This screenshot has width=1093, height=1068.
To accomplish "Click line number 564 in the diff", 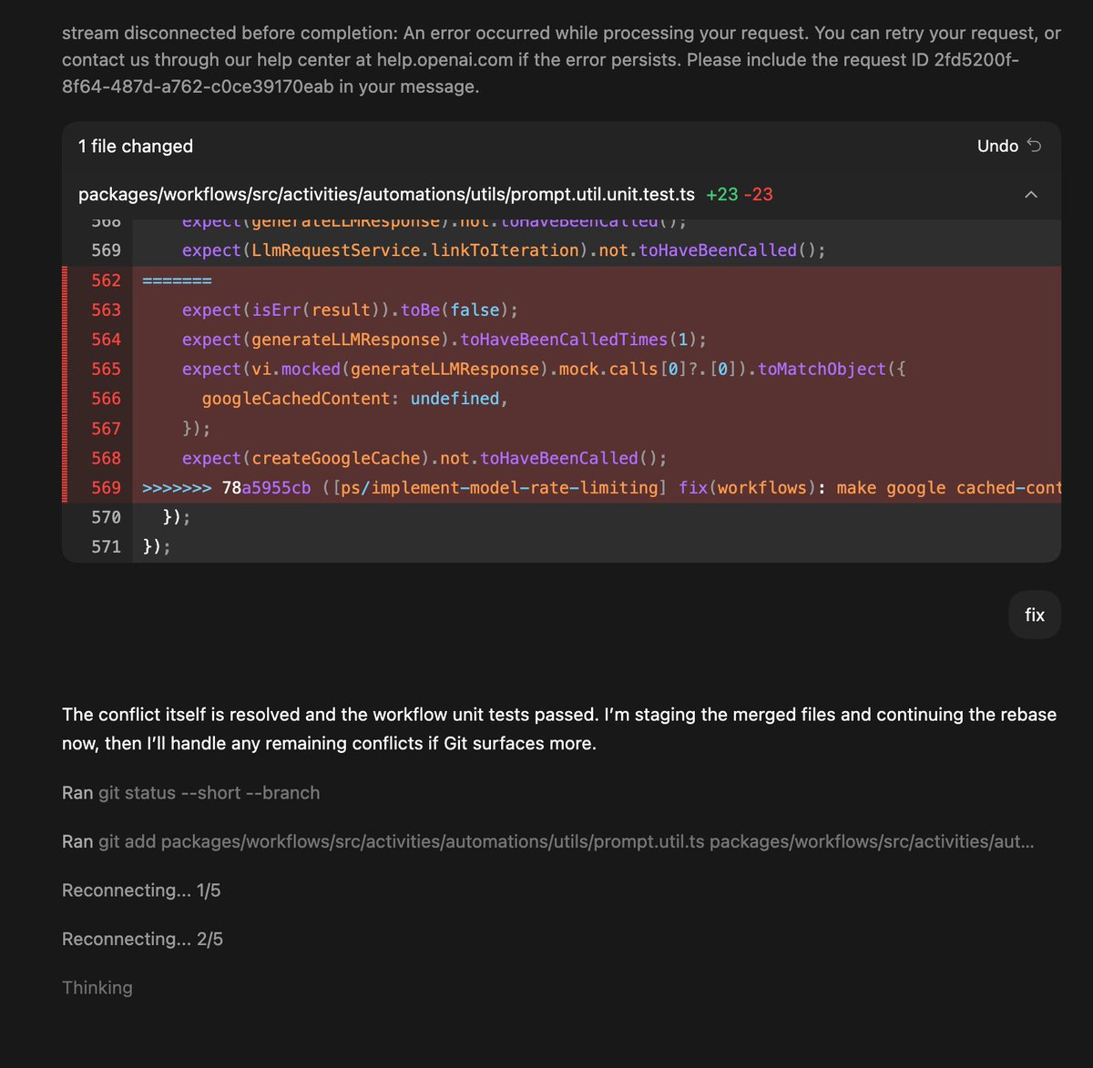I will (x=106, y=340).
